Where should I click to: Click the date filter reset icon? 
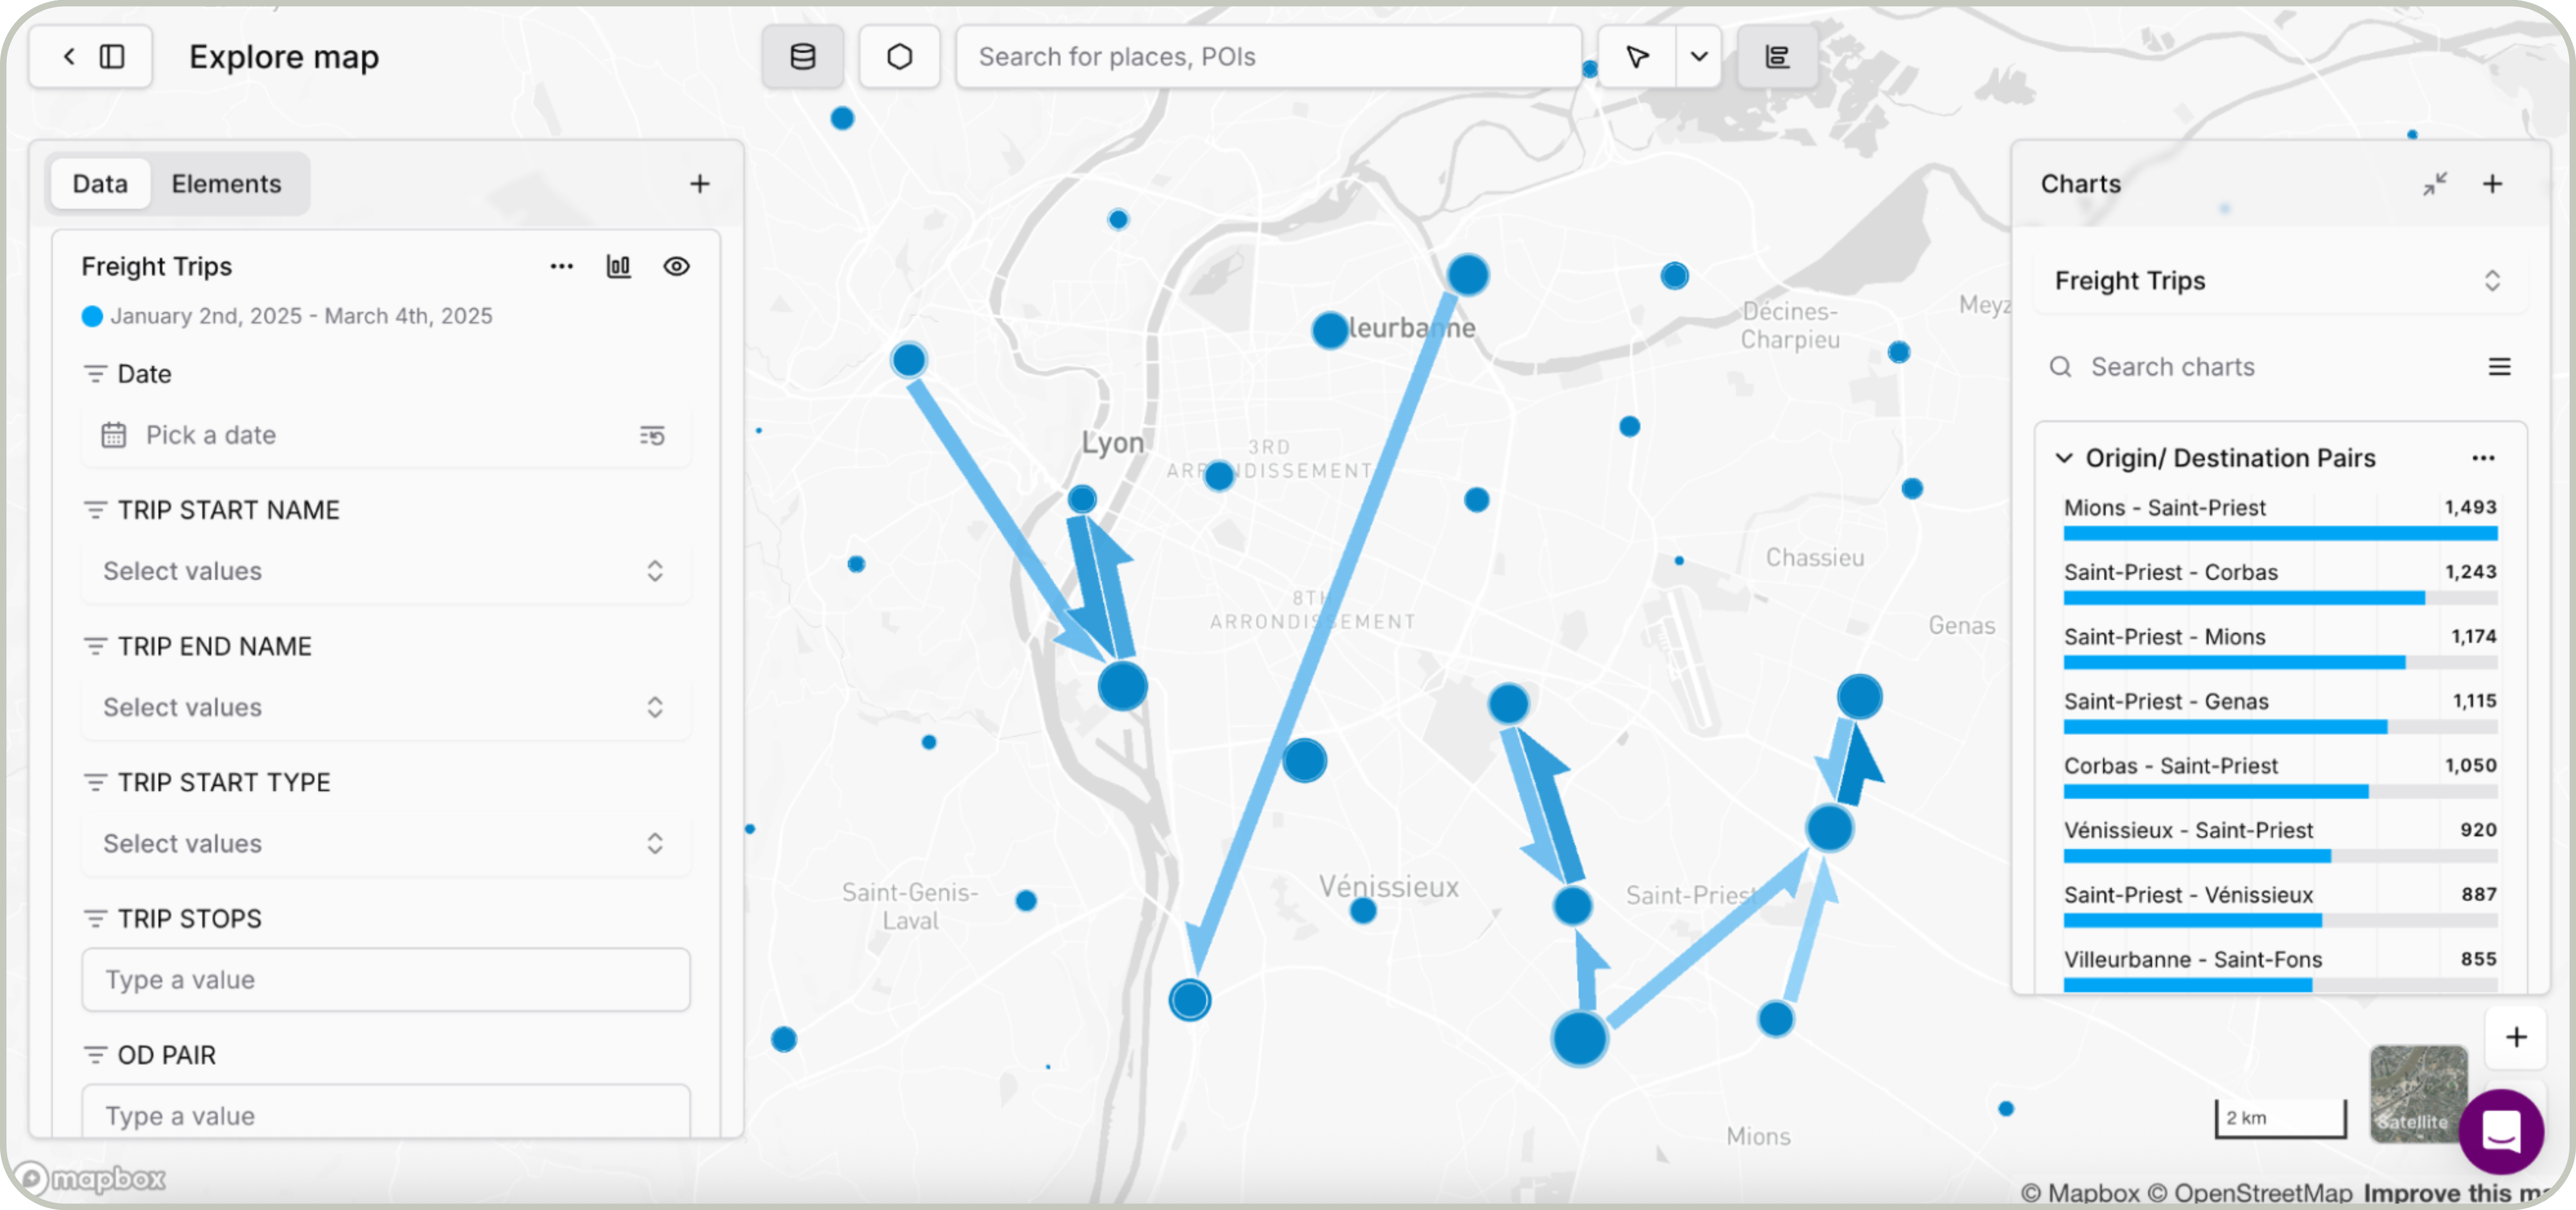click(x=652, y=436)
